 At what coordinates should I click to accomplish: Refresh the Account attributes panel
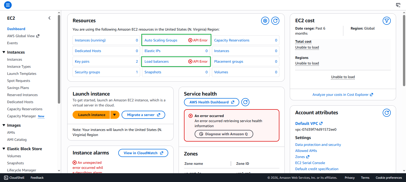[387, 113]
